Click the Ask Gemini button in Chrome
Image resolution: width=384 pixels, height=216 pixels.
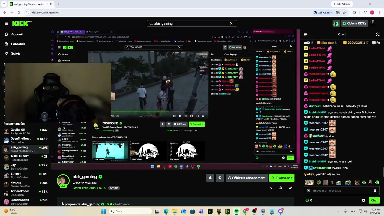(x=342, y=4)
